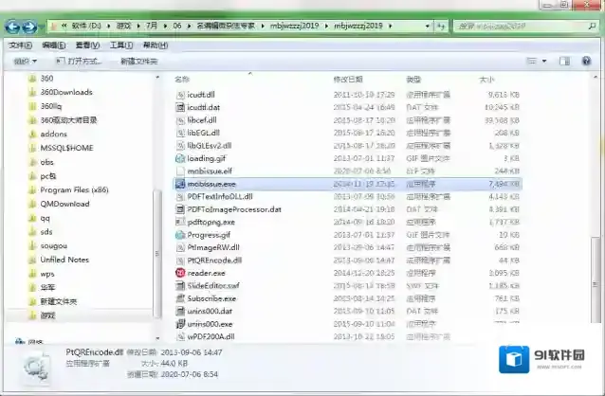The image size is (605, 396).
Task: Click the 名称 (Name) column header
Action: coord(183,80)
